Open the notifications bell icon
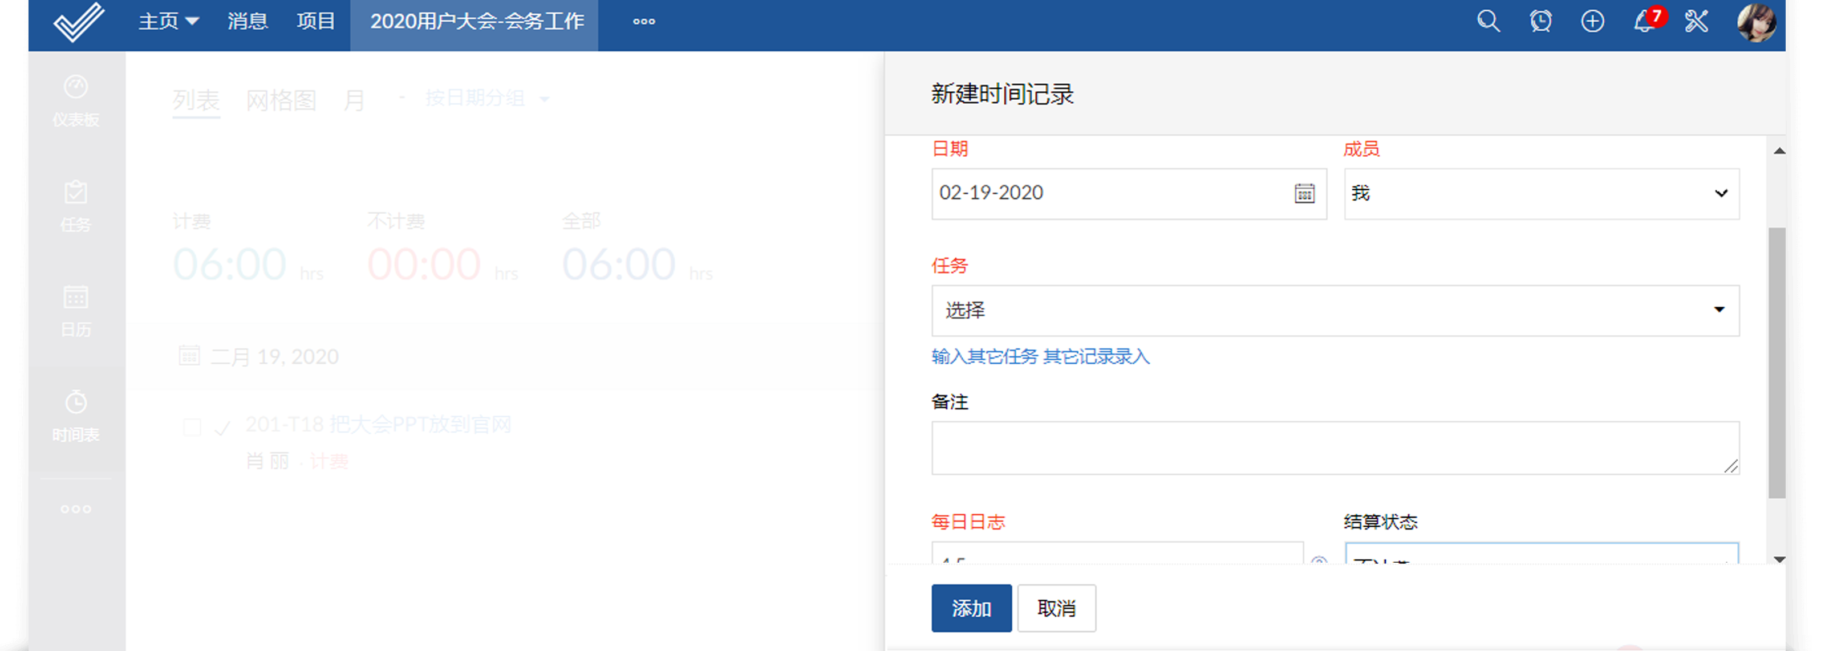This screenshot has height=651, width=1825. click(x=1644, y=22)
